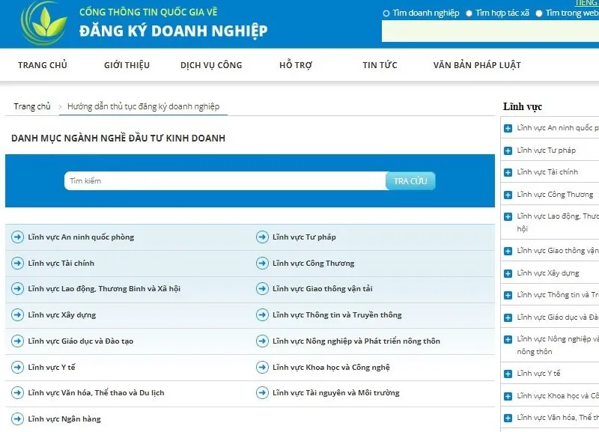This screenshot has width=599, height=432.
Task: Select the Tìm trong web radio option
Action: point(539,13)
